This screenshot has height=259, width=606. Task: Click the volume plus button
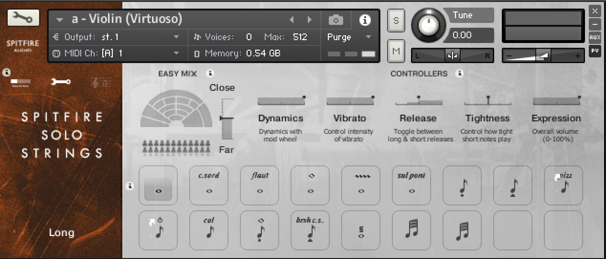click(578, 56)
